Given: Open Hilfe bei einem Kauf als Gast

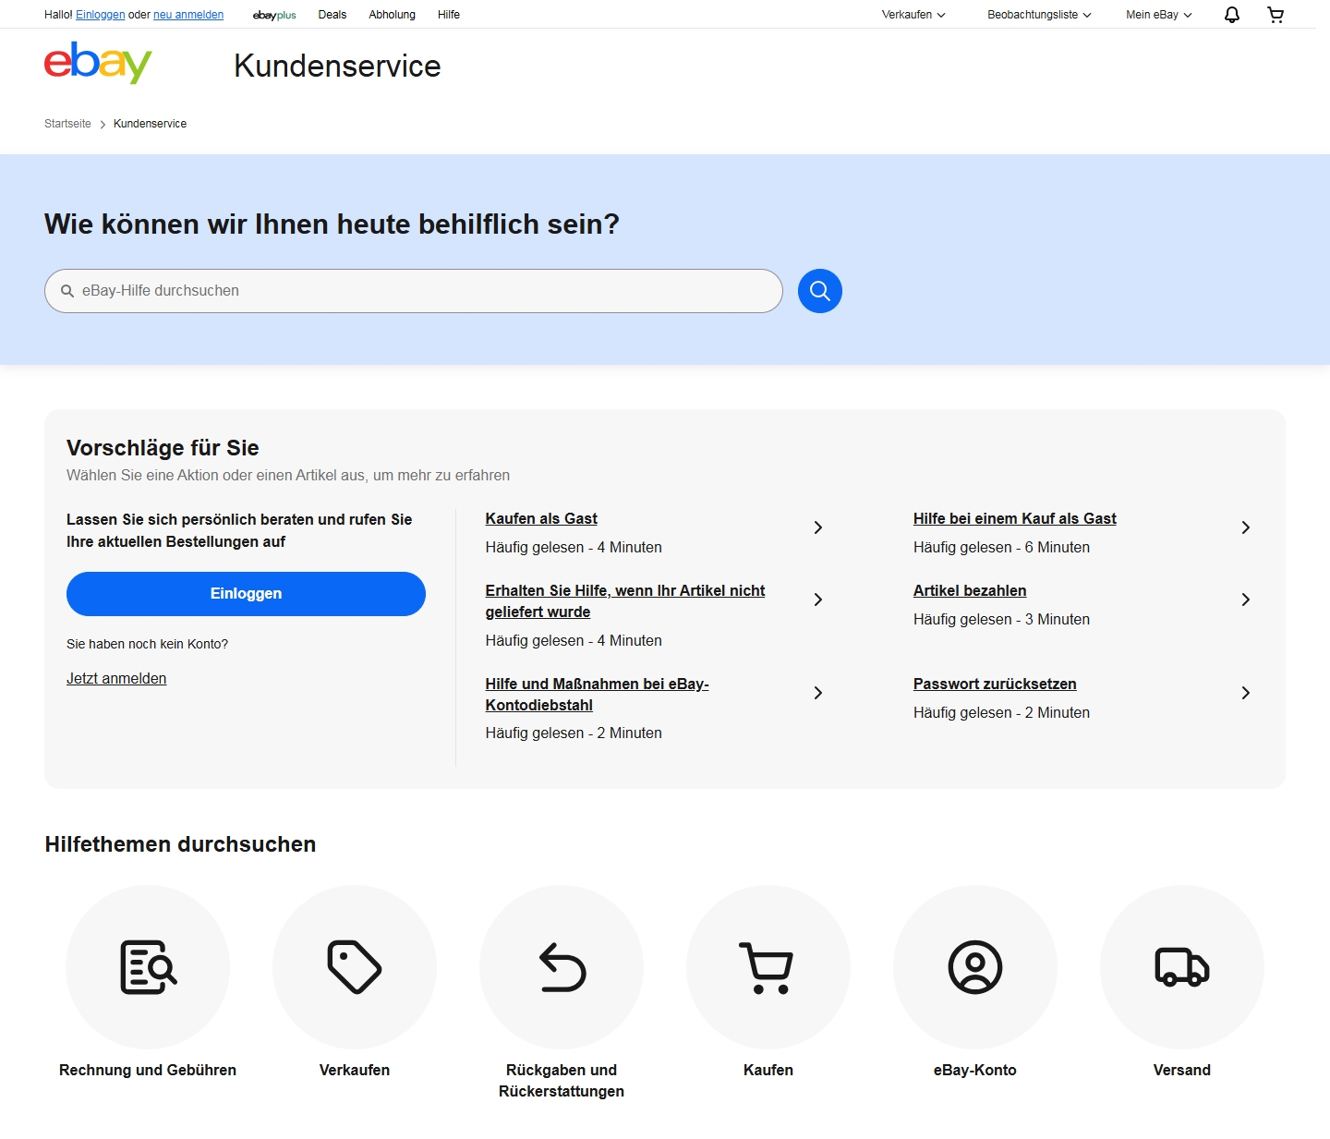Looking at the screenshot, I should tap(1015, 519).
